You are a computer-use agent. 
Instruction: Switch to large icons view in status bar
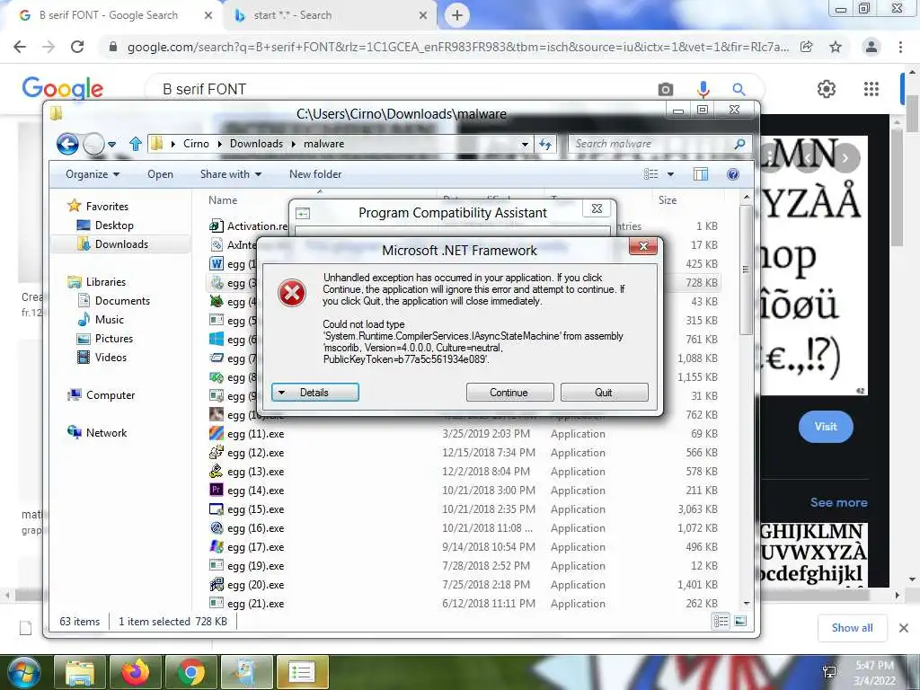point(740,622)
